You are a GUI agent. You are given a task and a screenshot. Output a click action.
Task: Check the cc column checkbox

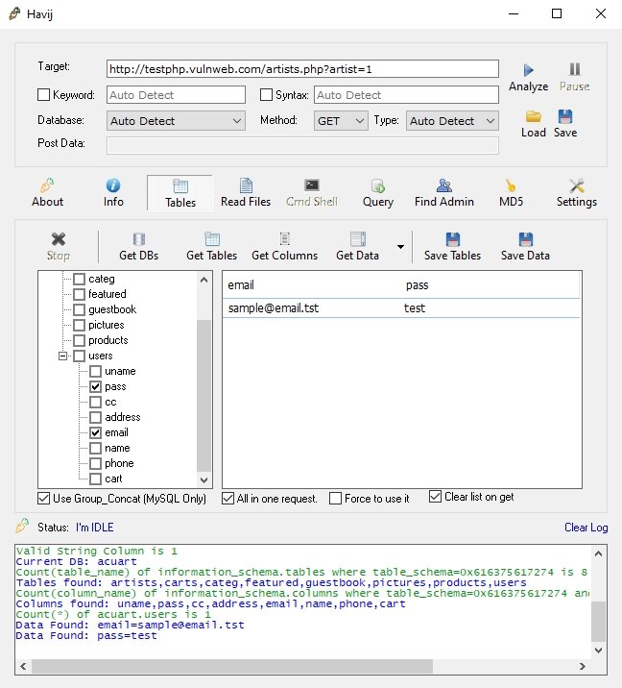tap(95, 402)
